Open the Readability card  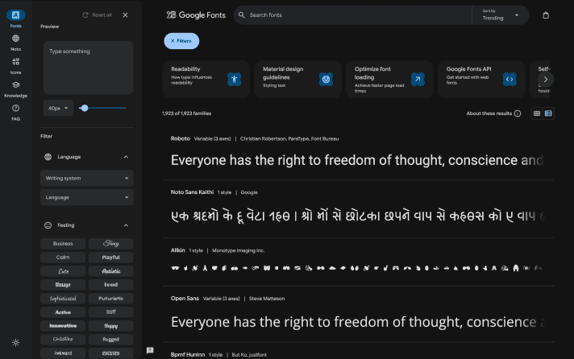(206, 80)
